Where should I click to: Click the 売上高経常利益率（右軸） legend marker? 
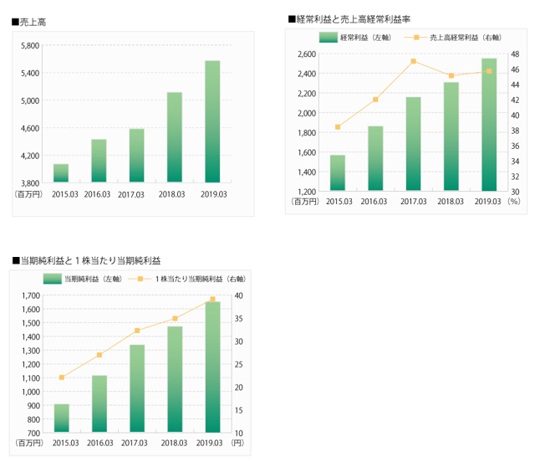pyautogui.click(x=416, y=37)
